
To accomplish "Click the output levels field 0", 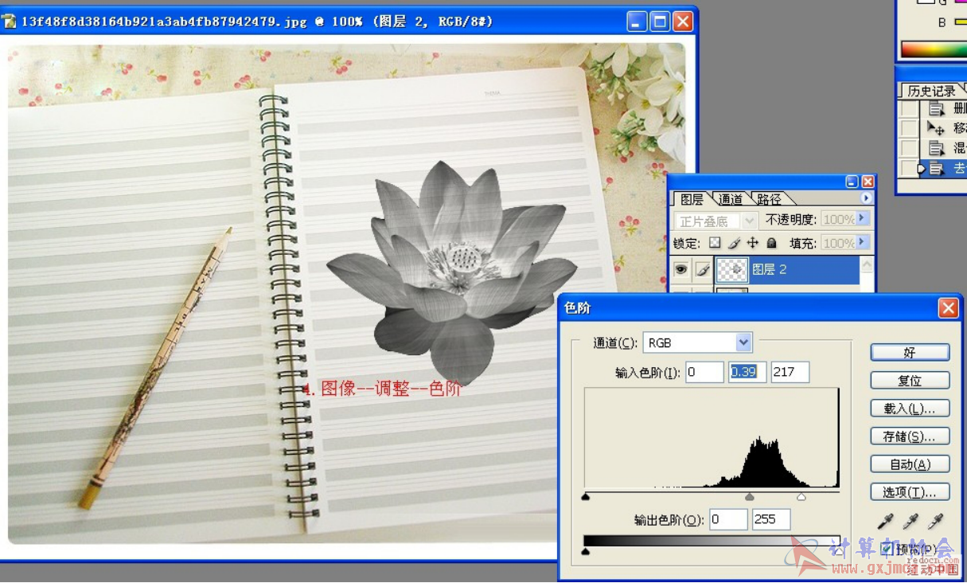I will pyautogui.click(x=727, y=520).
